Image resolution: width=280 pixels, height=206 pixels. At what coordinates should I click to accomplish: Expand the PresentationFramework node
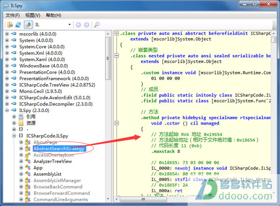pyautogui.click(x=7, y=79)
